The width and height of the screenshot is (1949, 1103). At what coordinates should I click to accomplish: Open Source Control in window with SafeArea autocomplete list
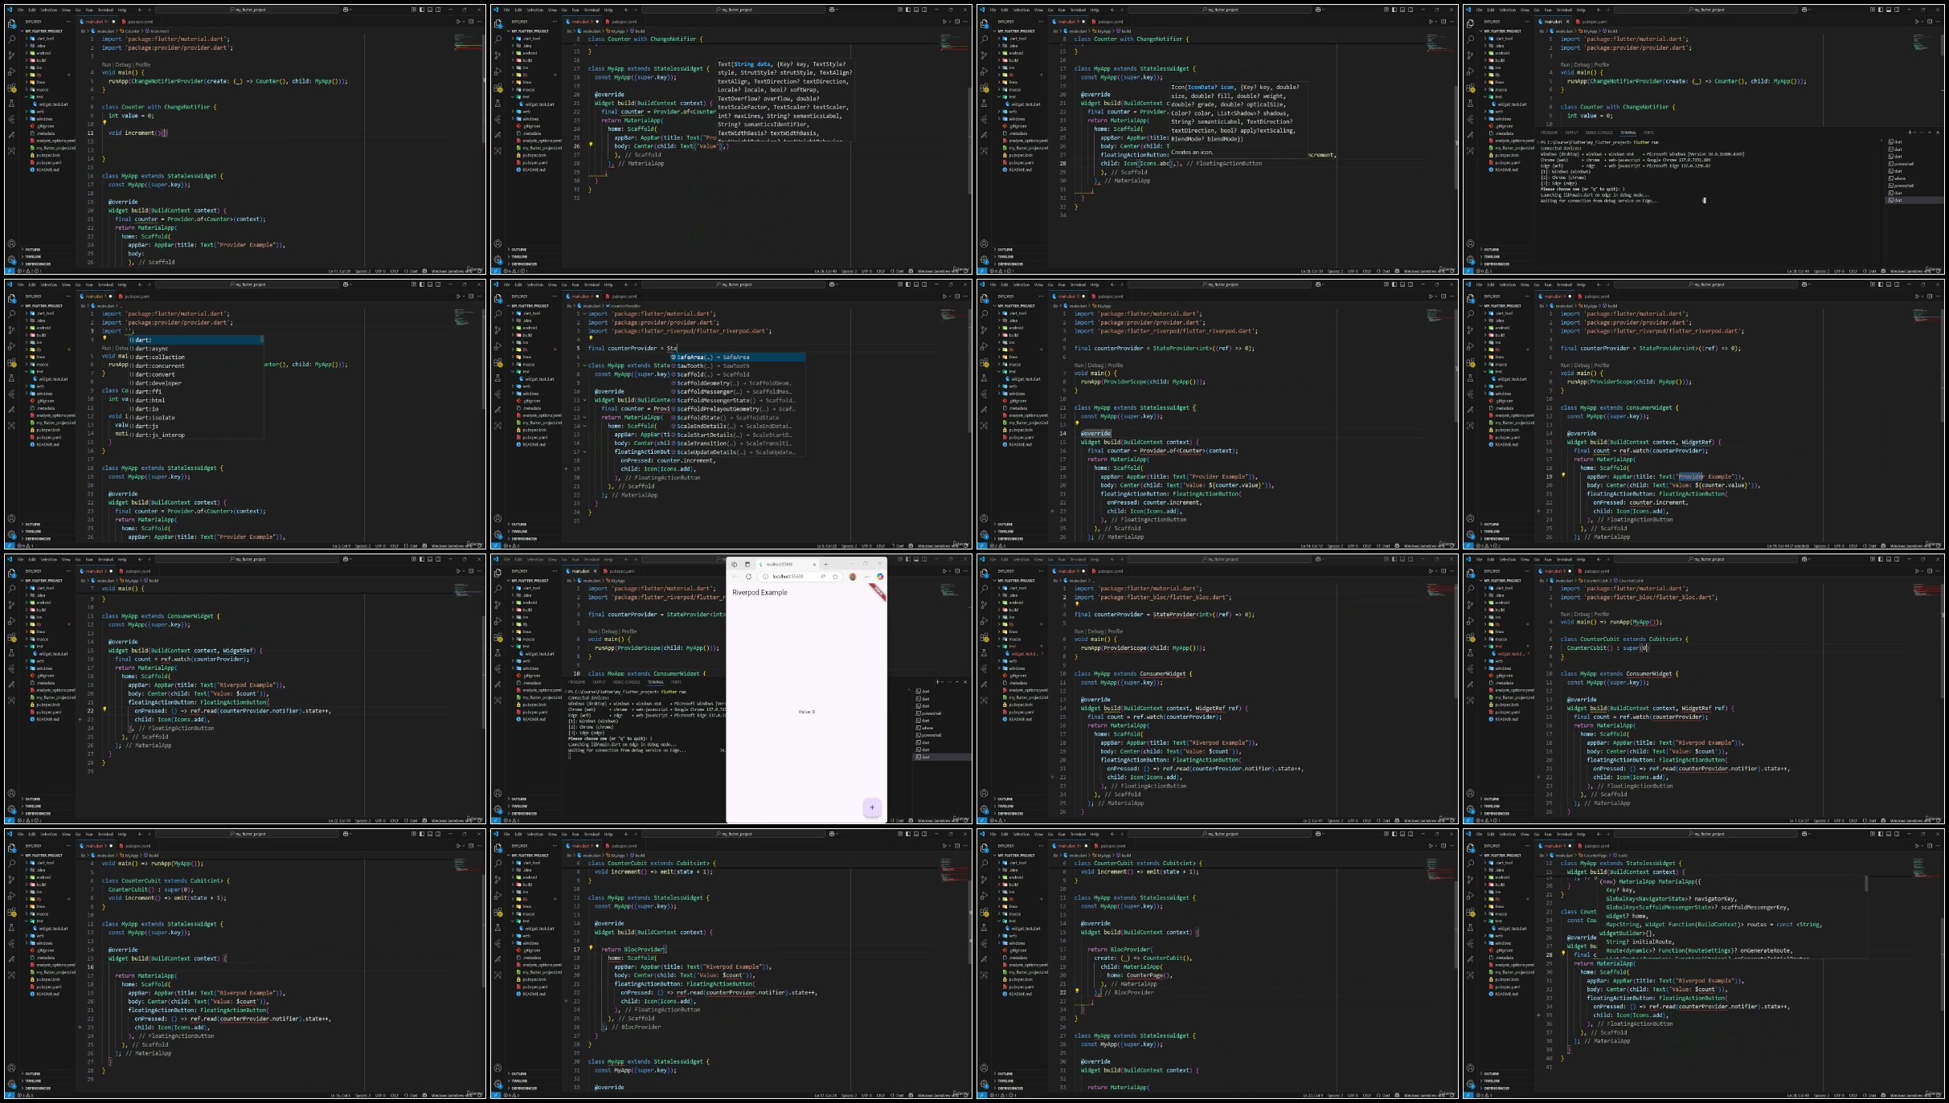point(497,330)
